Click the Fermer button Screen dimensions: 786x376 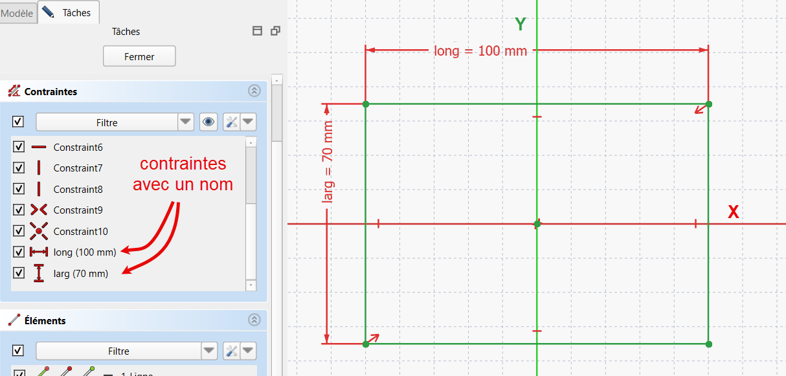click(139, 56)
